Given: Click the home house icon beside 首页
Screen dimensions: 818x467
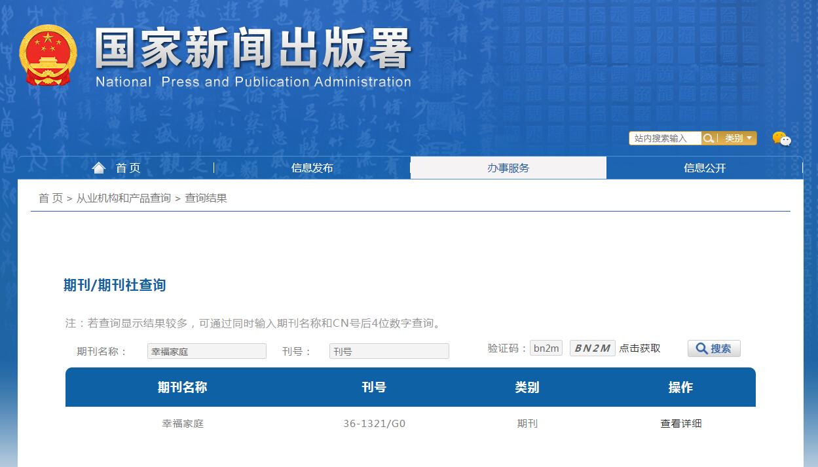Looking at the screenshot, I should click(99, 168).
